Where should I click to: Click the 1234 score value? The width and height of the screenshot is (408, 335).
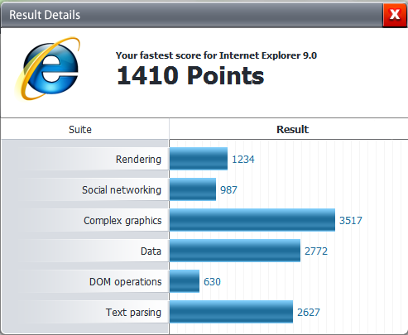click(x=243, y=160)
